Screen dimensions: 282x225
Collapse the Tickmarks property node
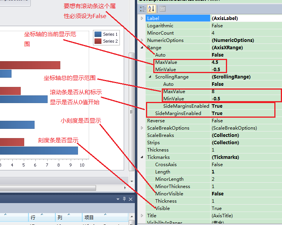coord(142,157)
